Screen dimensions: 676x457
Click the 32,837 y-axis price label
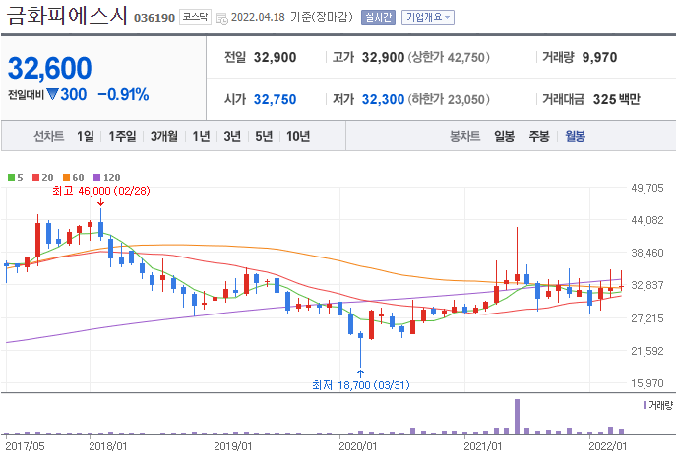pos(647,285)
